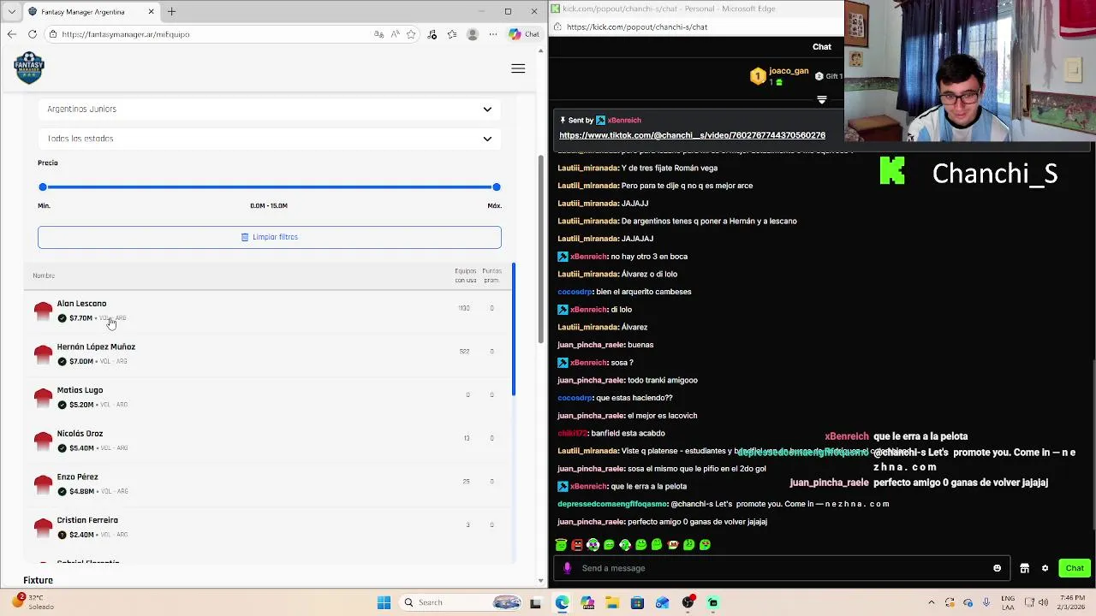
Task: Open xBenreich username in chat message 'sosa ?'
Action: (x=588, y=363)
